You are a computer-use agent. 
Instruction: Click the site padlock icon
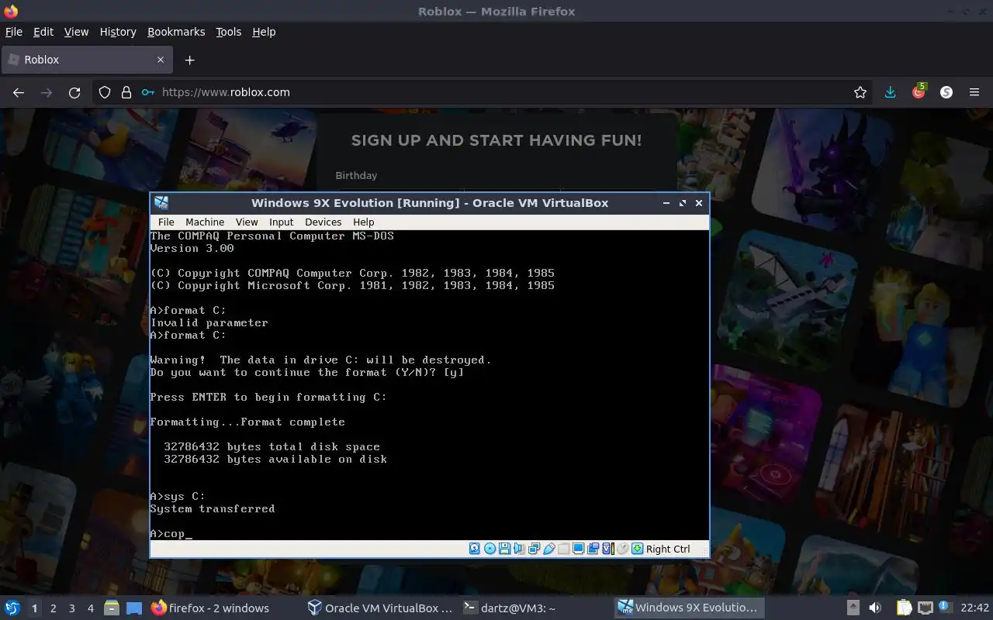[126, 92]
